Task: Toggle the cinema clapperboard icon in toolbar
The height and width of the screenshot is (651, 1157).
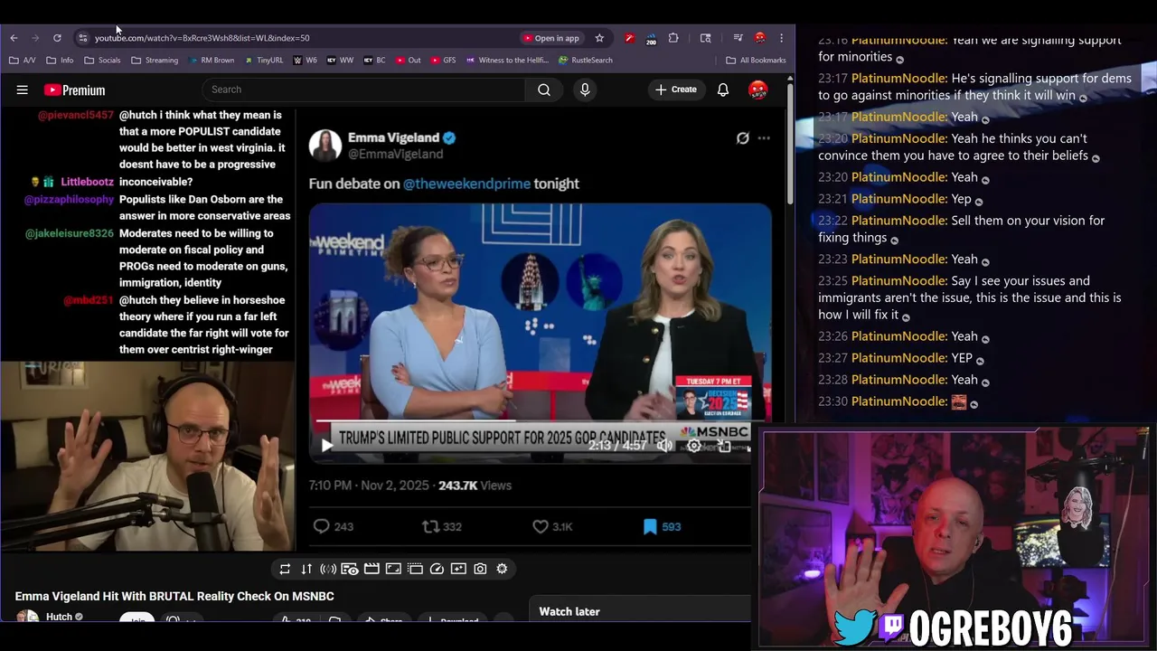Action: [x=372, y=569]
